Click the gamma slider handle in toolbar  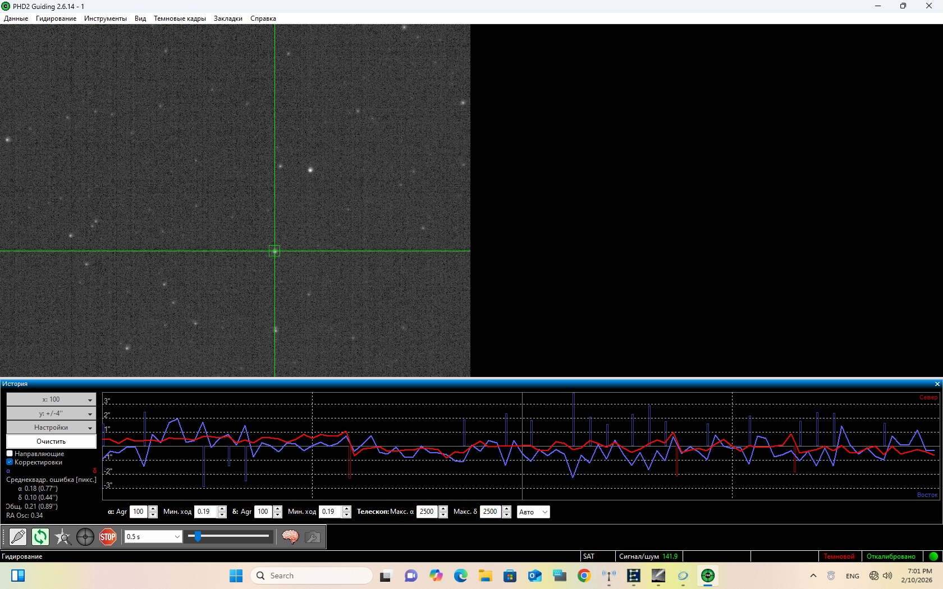[x=198, y=537]
